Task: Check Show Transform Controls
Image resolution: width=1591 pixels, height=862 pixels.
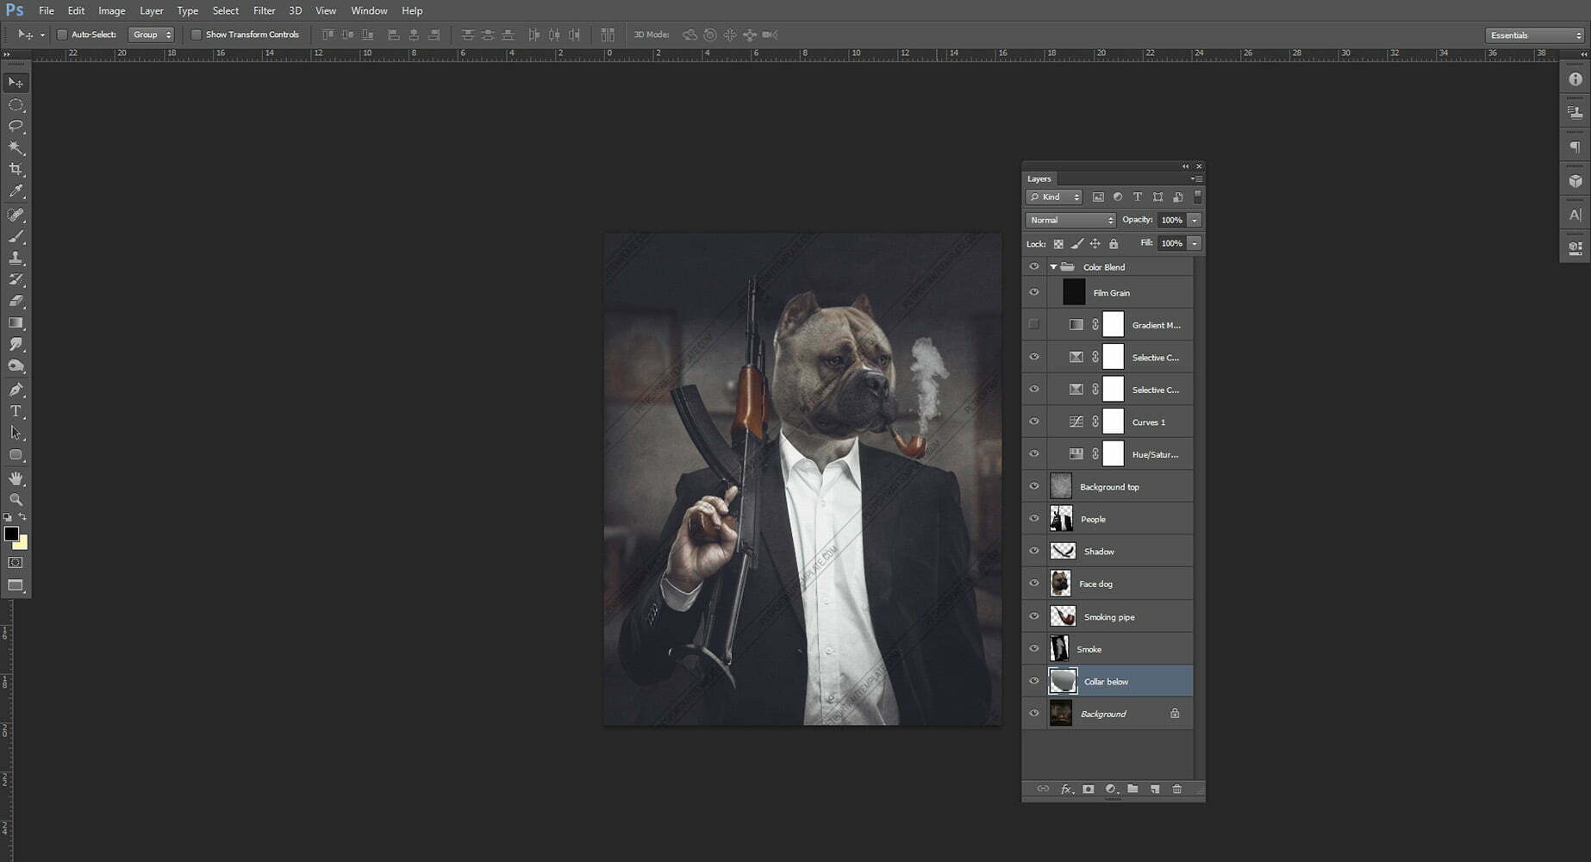Action: pyautogui.click(x=197, y=34)
